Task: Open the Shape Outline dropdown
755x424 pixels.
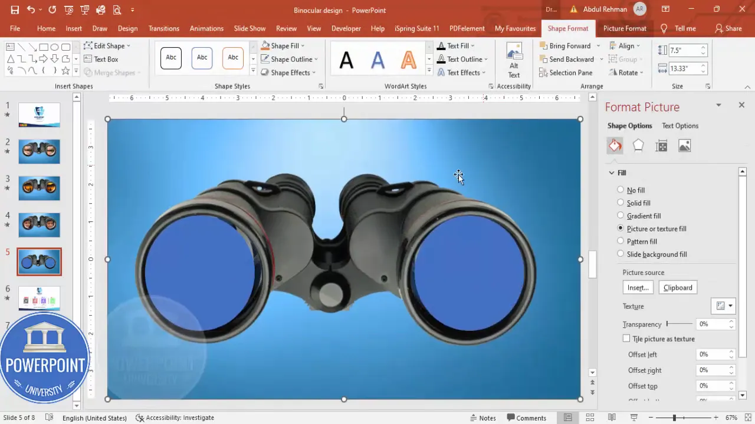Action: [x=289, y=59]
